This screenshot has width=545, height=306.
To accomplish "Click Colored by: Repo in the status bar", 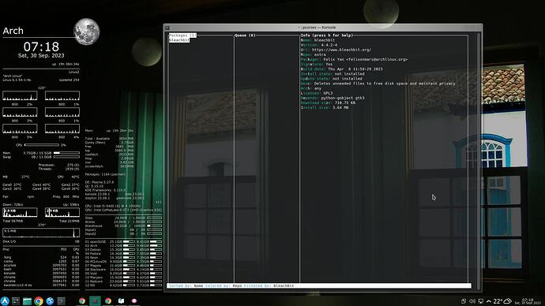I will pyautogui.click(x=224, y=285).
